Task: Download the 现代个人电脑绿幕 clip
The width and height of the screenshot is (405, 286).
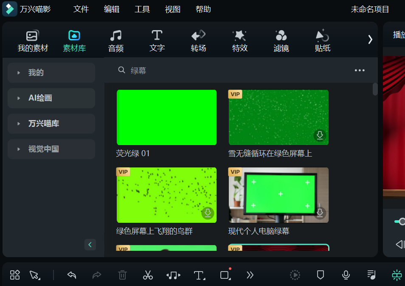Action: coord(320,213)
